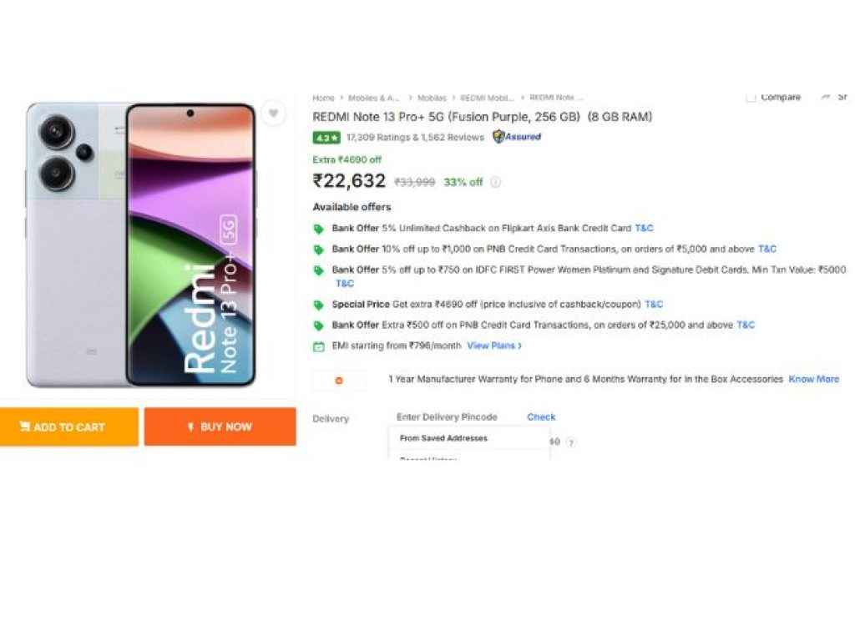855x631 pixels.
Task: Open Mobiles from the breadcrumb trail
Action: click(x=434, y=98)
